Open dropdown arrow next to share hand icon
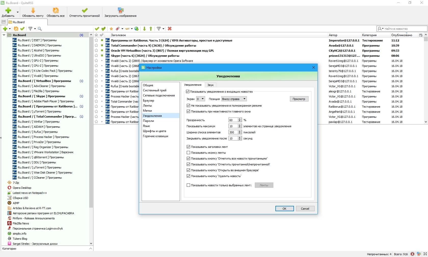This screenshot has height=257, width=428. [x=132, y=29]
